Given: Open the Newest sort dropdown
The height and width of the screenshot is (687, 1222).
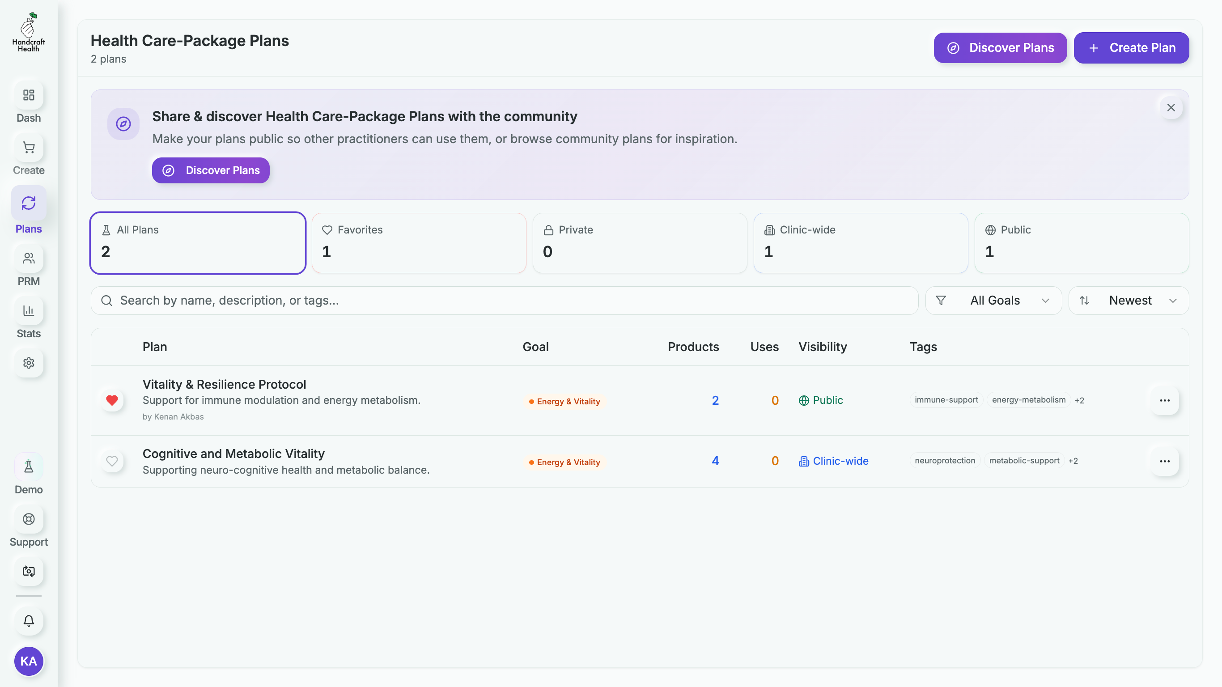Looking at the screenshot, I should (x=1129, y=300).
